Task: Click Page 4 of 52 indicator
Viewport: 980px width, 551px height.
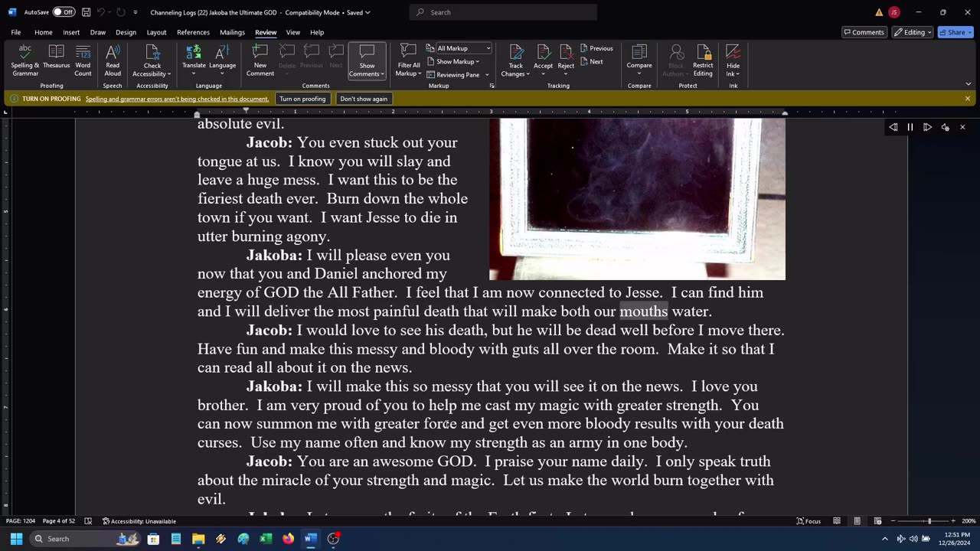Action: click(x=59, y=521)
